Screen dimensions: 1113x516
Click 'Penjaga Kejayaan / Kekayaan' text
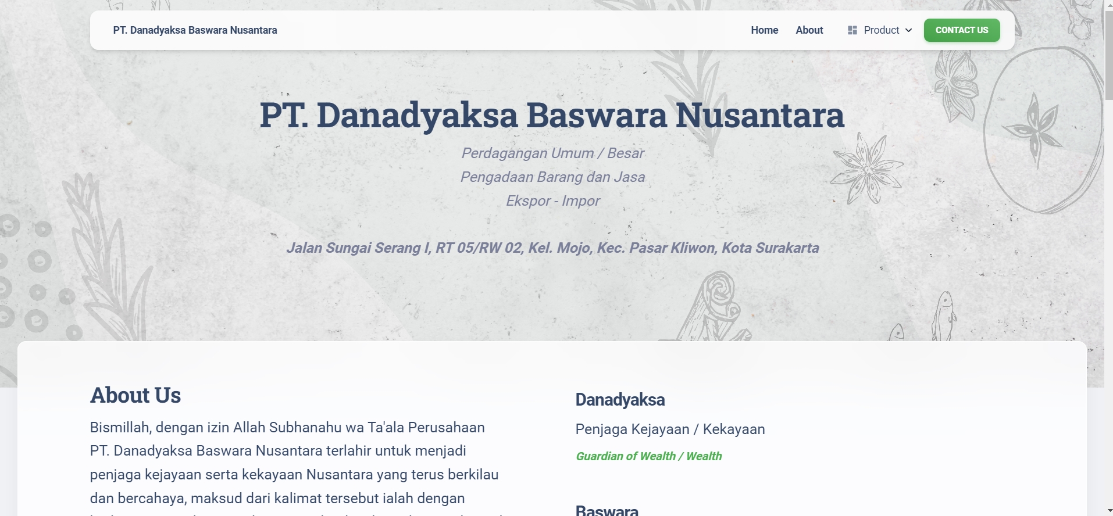[x=670, y=429]
